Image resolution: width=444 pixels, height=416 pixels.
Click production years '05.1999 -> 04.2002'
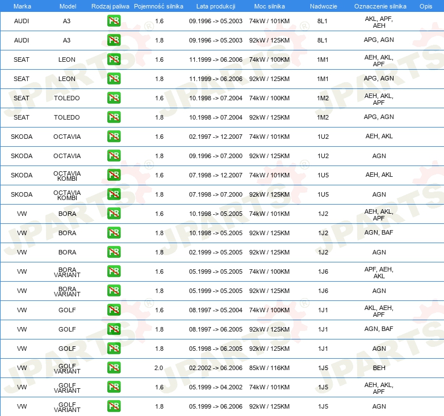[216, 387]
